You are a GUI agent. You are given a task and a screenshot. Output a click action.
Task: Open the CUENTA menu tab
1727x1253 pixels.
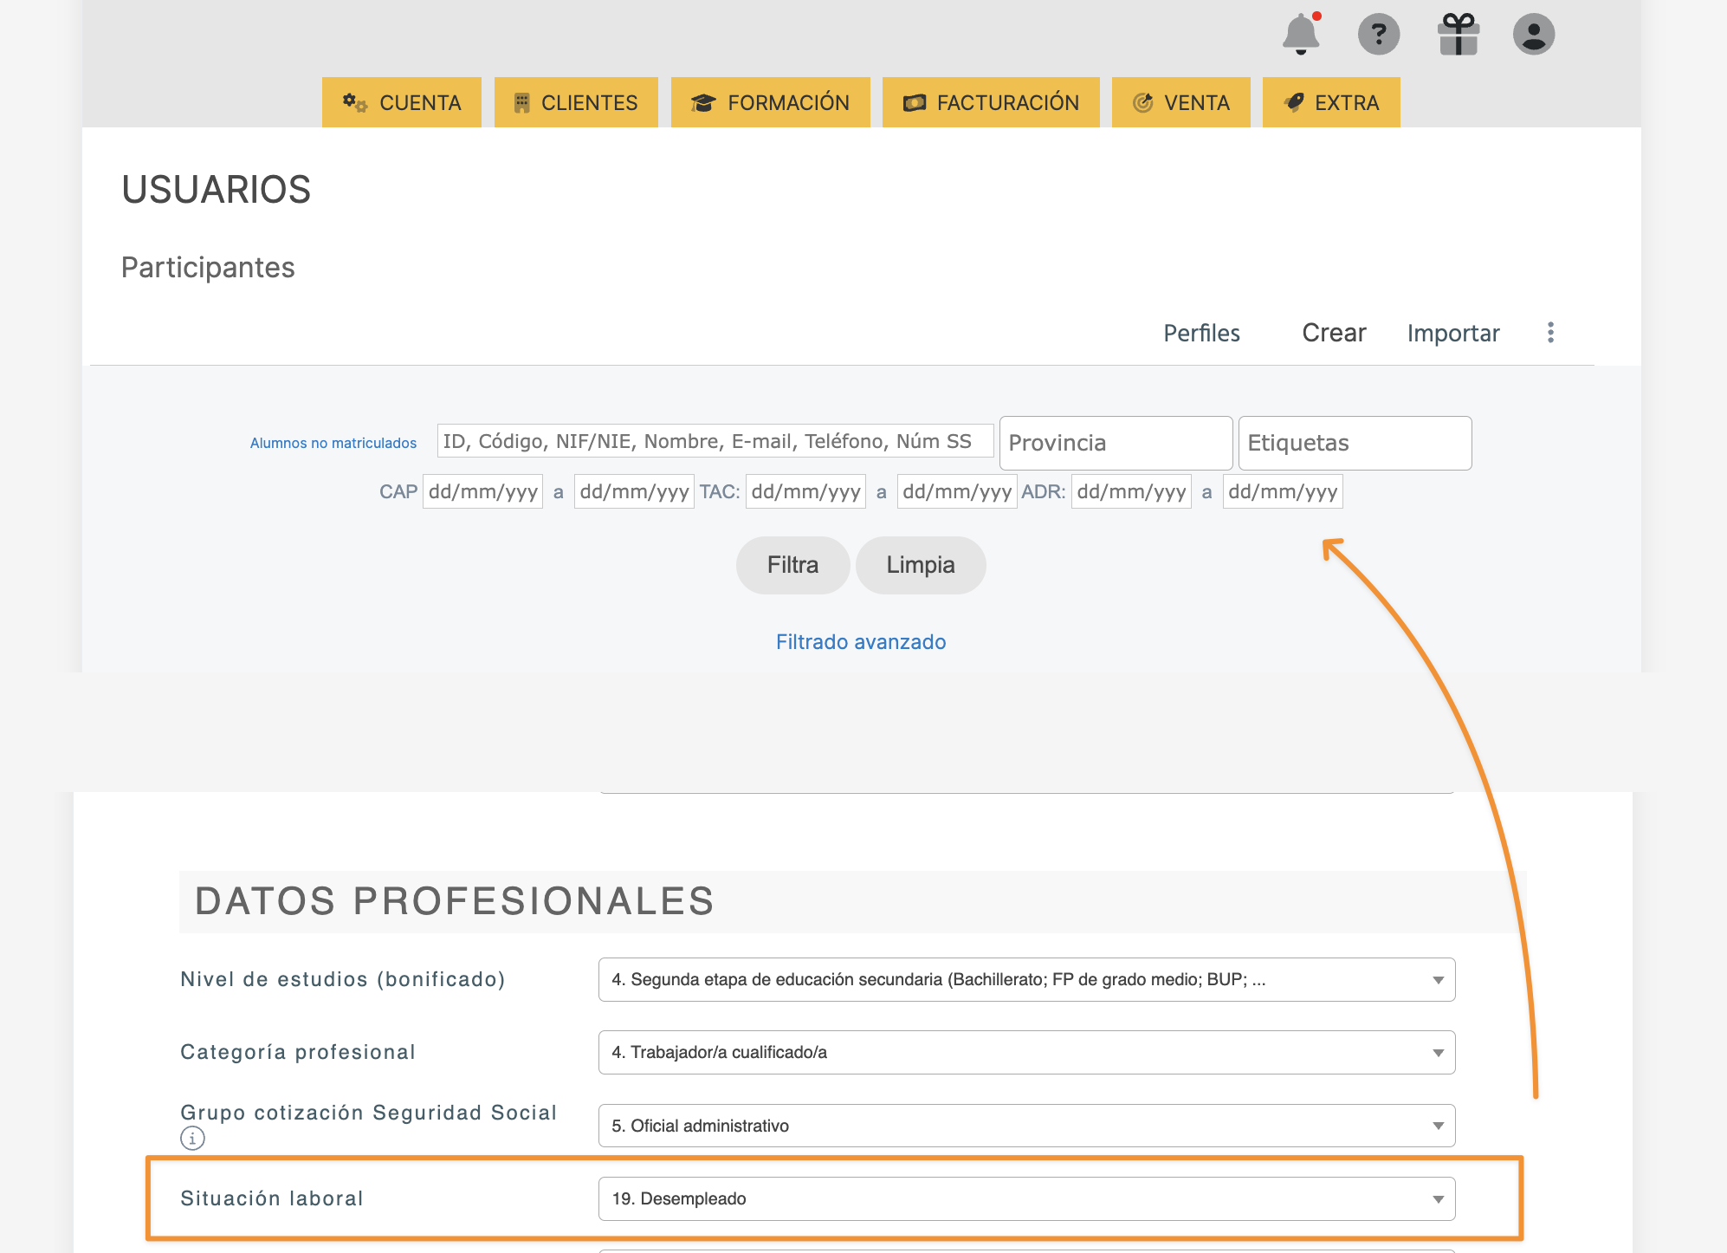tap(402, 102)
